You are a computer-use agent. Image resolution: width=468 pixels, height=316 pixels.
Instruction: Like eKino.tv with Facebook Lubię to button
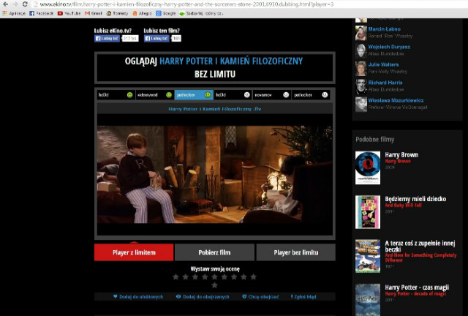pyautogui.click(x=107, y=39)
